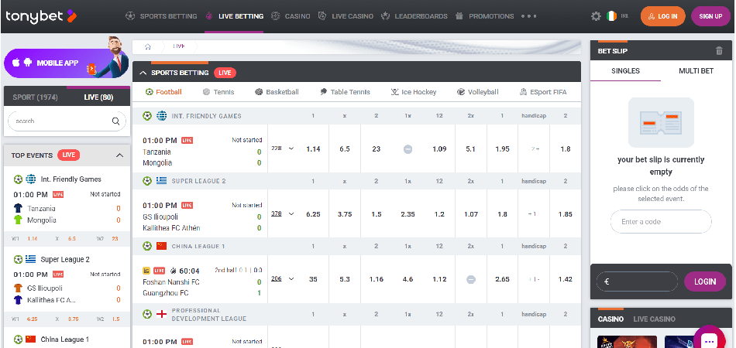The image size is (736, 348).
Task: Select the Ice Hockey sport filter
Action: click(x=414, y=92)
